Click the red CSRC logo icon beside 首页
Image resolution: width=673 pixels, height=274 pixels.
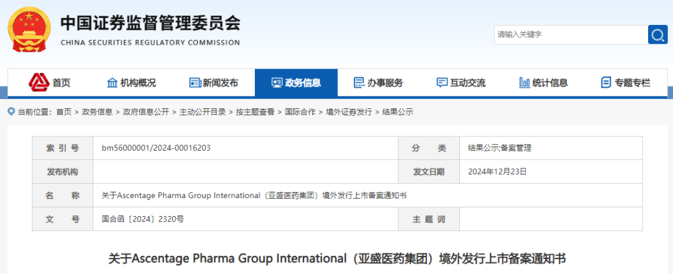click(x=39, y=83)
